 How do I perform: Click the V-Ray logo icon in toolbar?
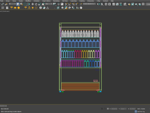(x=81, y=8)
